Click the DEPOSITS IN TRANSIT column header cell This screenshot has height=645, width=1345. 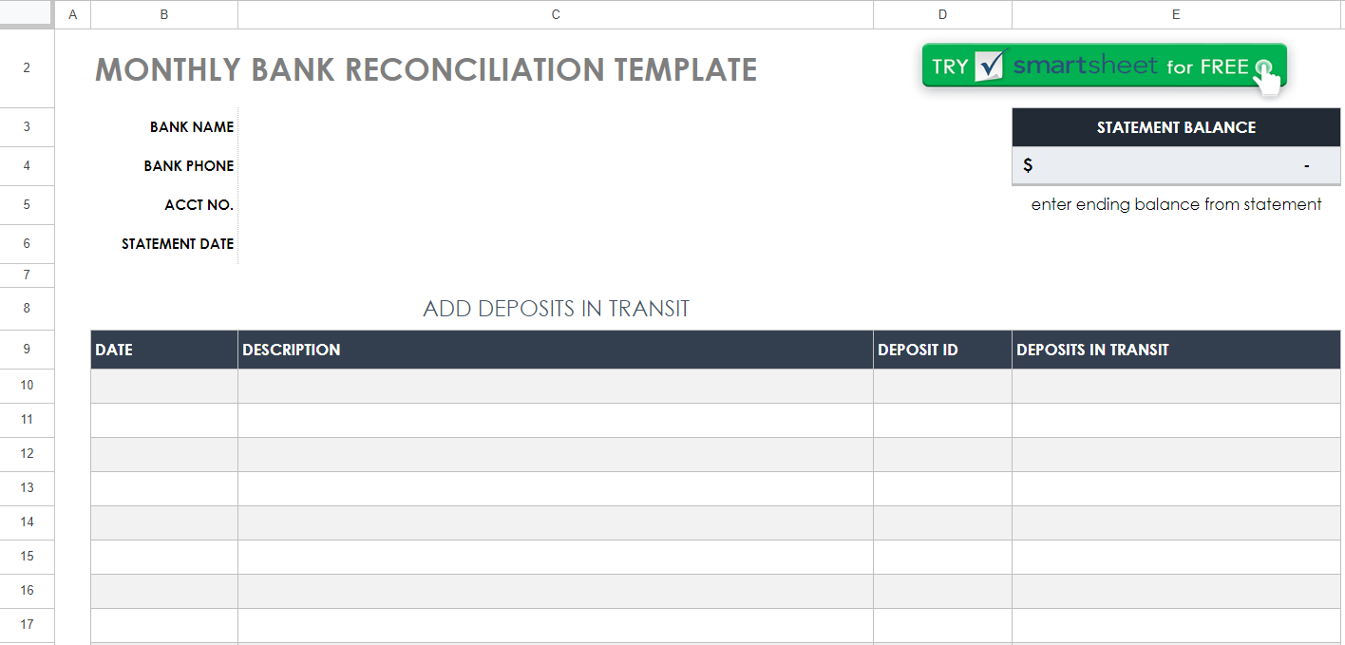[1176, 350]
